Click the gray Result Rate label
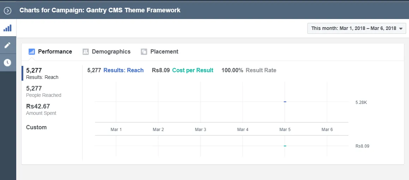Viewport: 409px width, 180px height. click(x=261, y=70)
